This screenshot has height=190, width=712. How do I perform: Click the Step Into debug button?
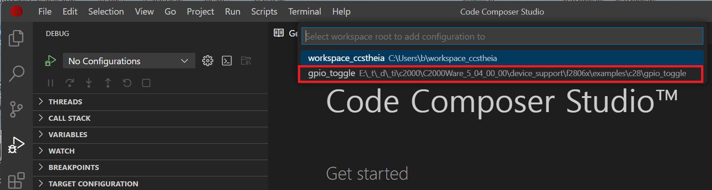[89, 83]
